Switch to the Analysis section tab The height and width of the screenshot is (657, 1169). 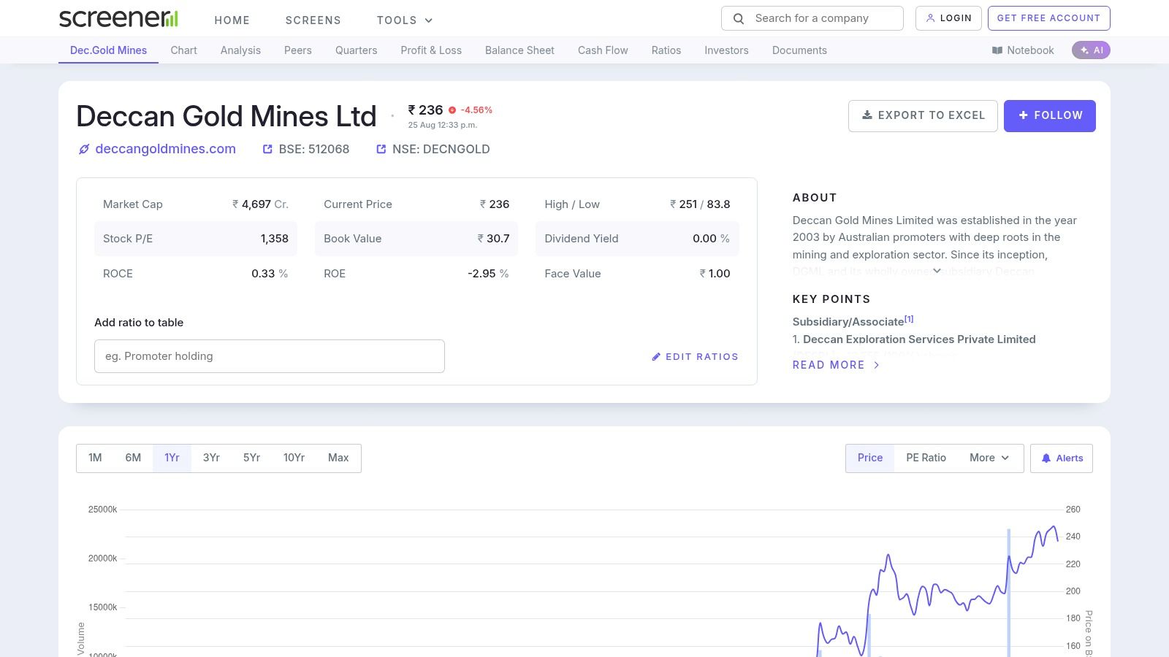[240, 50]
